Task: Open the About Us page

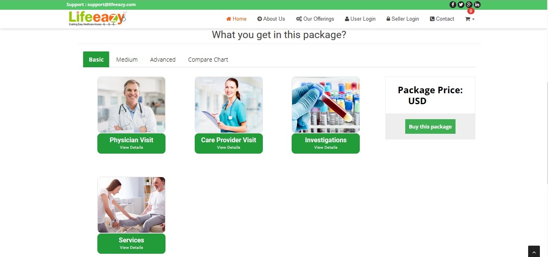Action: (271, 19)
